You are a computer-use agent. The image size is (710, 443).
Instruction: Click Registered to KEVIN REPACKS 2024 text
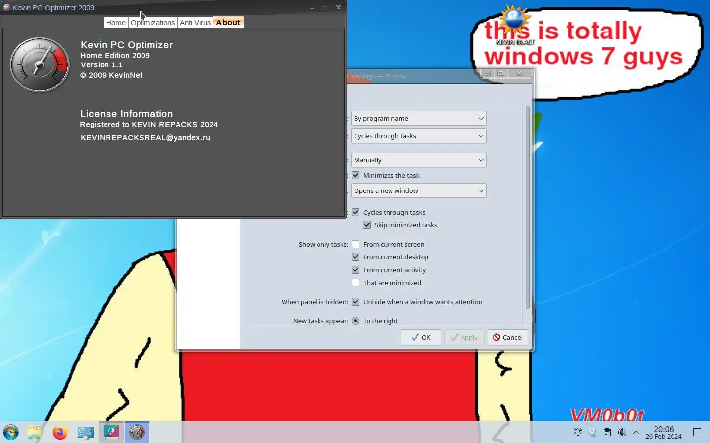point(149,125)
